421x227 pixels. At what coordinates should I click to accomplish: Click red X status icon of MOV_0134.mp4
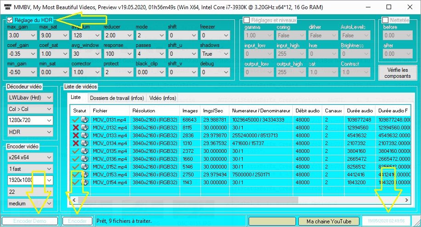tap(76, 143)
